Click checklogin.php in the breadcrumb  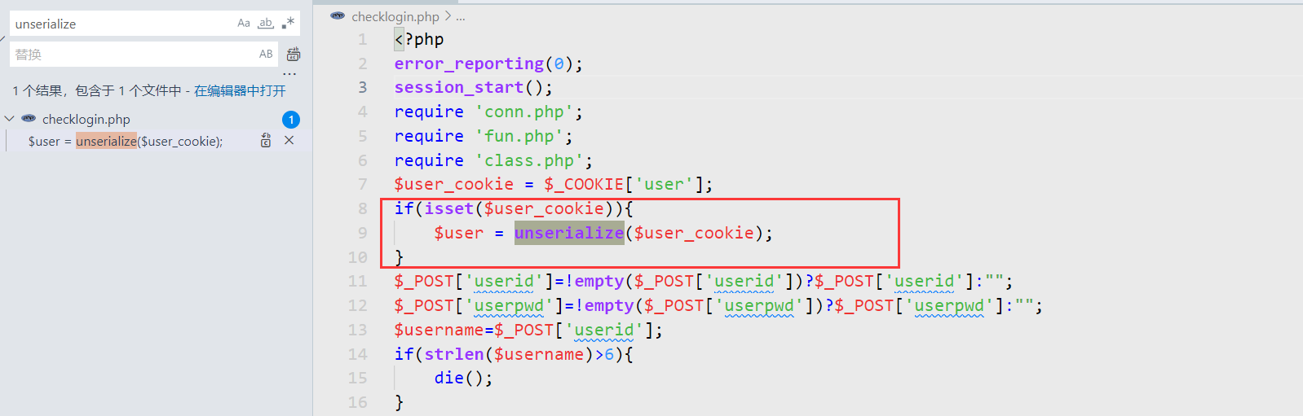[x=395, y=16]
